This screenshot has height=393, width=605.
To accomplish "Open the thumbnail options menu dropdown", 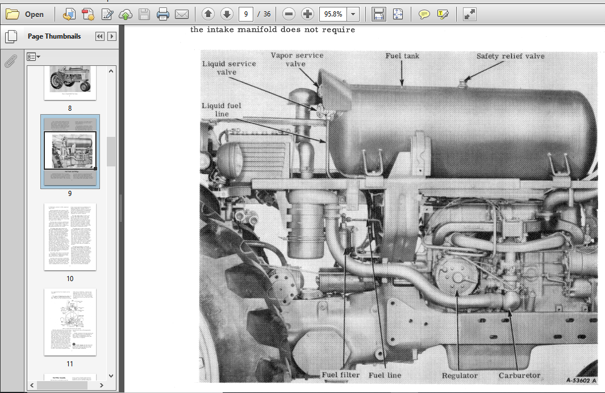I will click(x=34, y=57).
